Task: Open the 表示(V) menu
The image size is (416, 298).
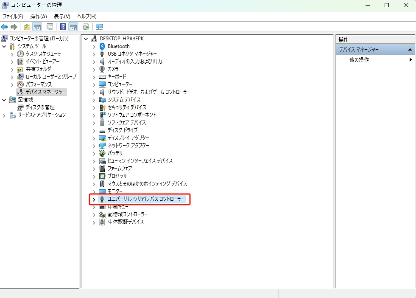Action: [x=62, y=17]
